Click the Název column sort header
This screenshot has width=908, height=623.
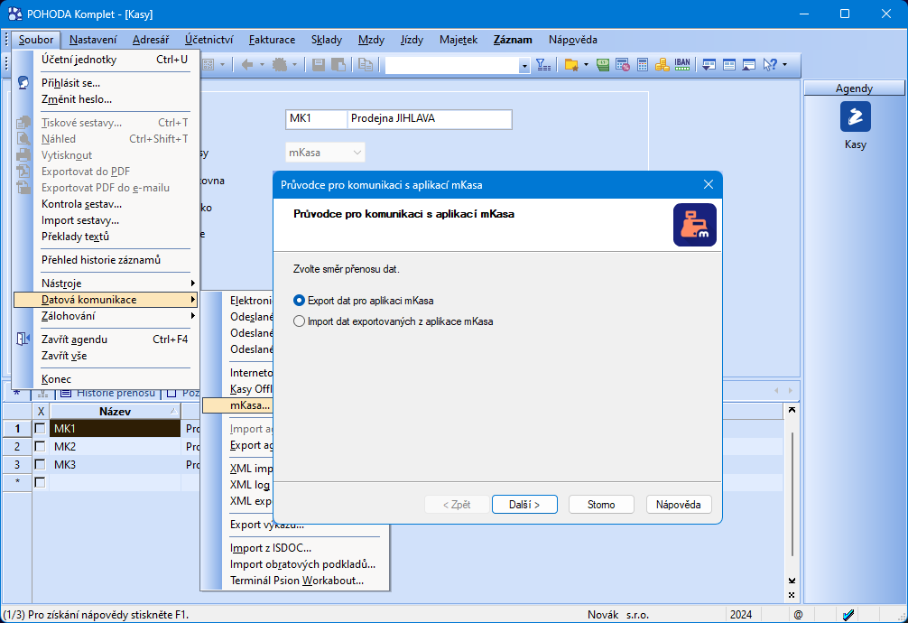116,412
